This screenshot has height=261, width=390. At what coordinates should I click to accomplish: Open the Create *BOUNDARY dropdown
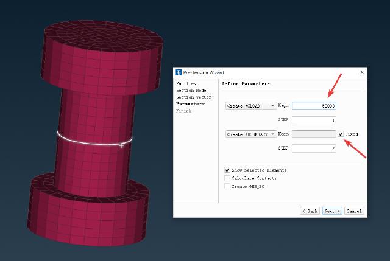pyautogui.click(x=251, y=134)
